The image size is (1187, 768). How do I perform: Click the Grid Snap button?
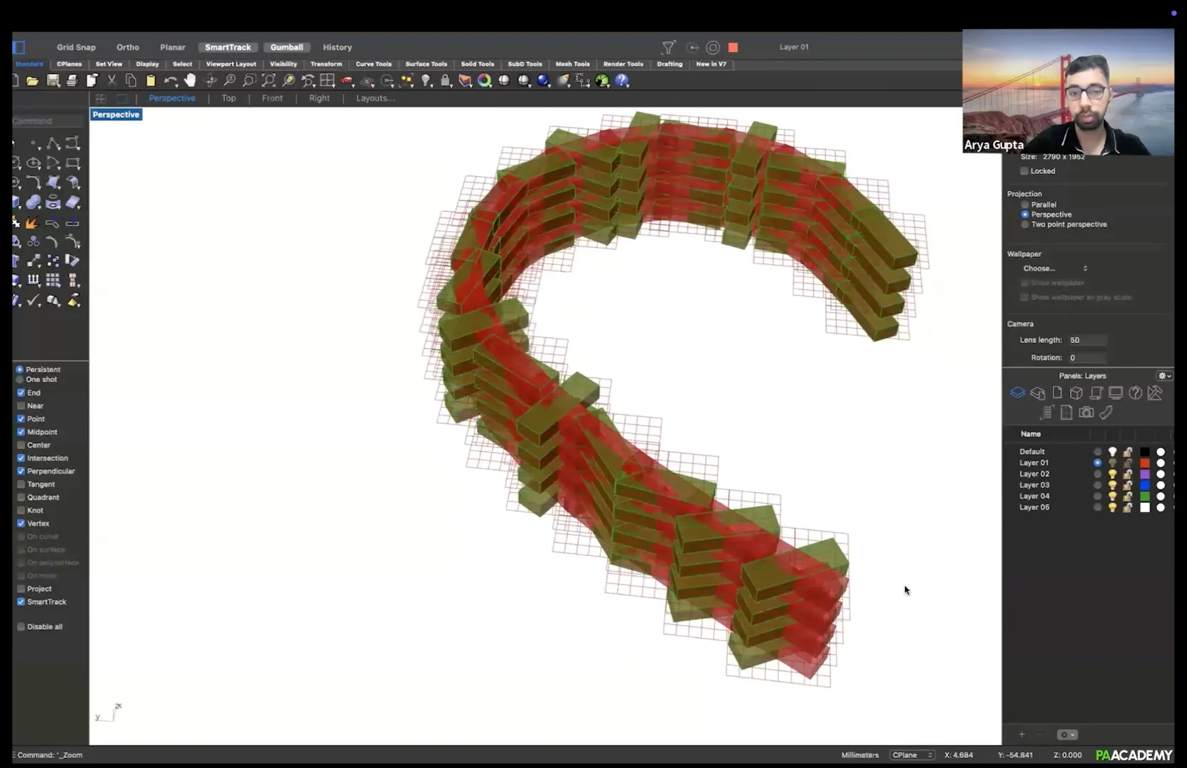76,48
